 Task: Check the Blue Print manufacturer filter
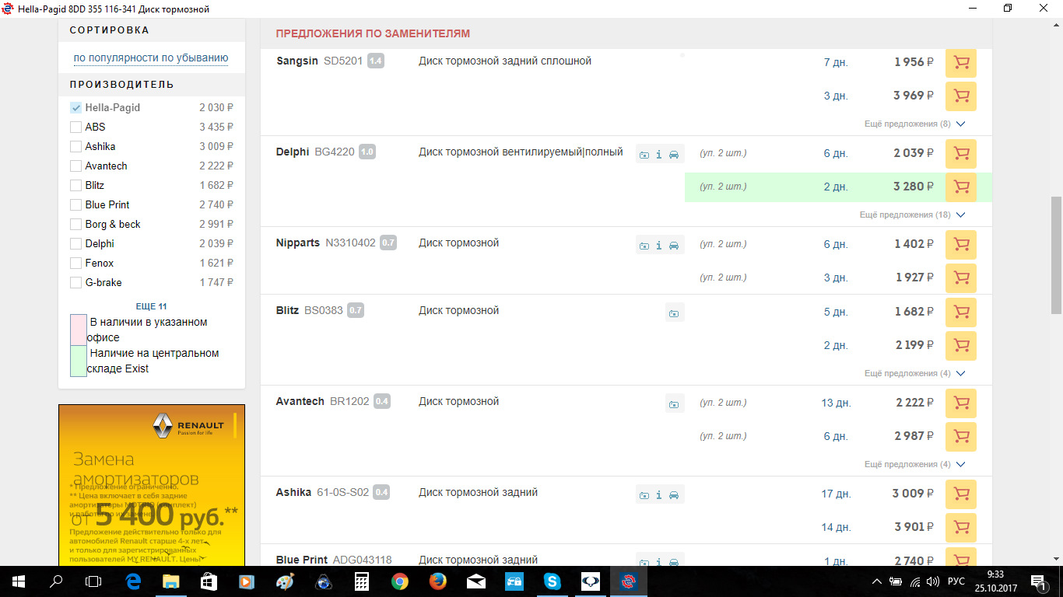pyautogui.click(x=75, y=205)
